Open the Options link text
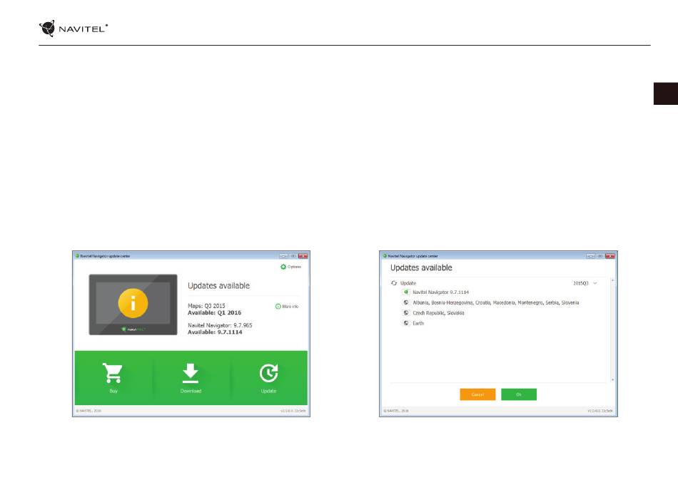Viewport: 678px width, 480px height. [294, 267]
